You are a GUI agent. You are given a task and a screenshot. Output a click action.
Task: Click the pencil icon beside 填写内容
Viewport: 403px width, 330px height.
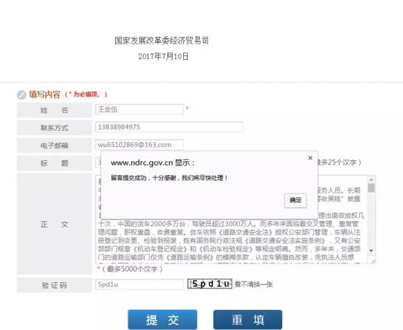(x=21, y=95)
